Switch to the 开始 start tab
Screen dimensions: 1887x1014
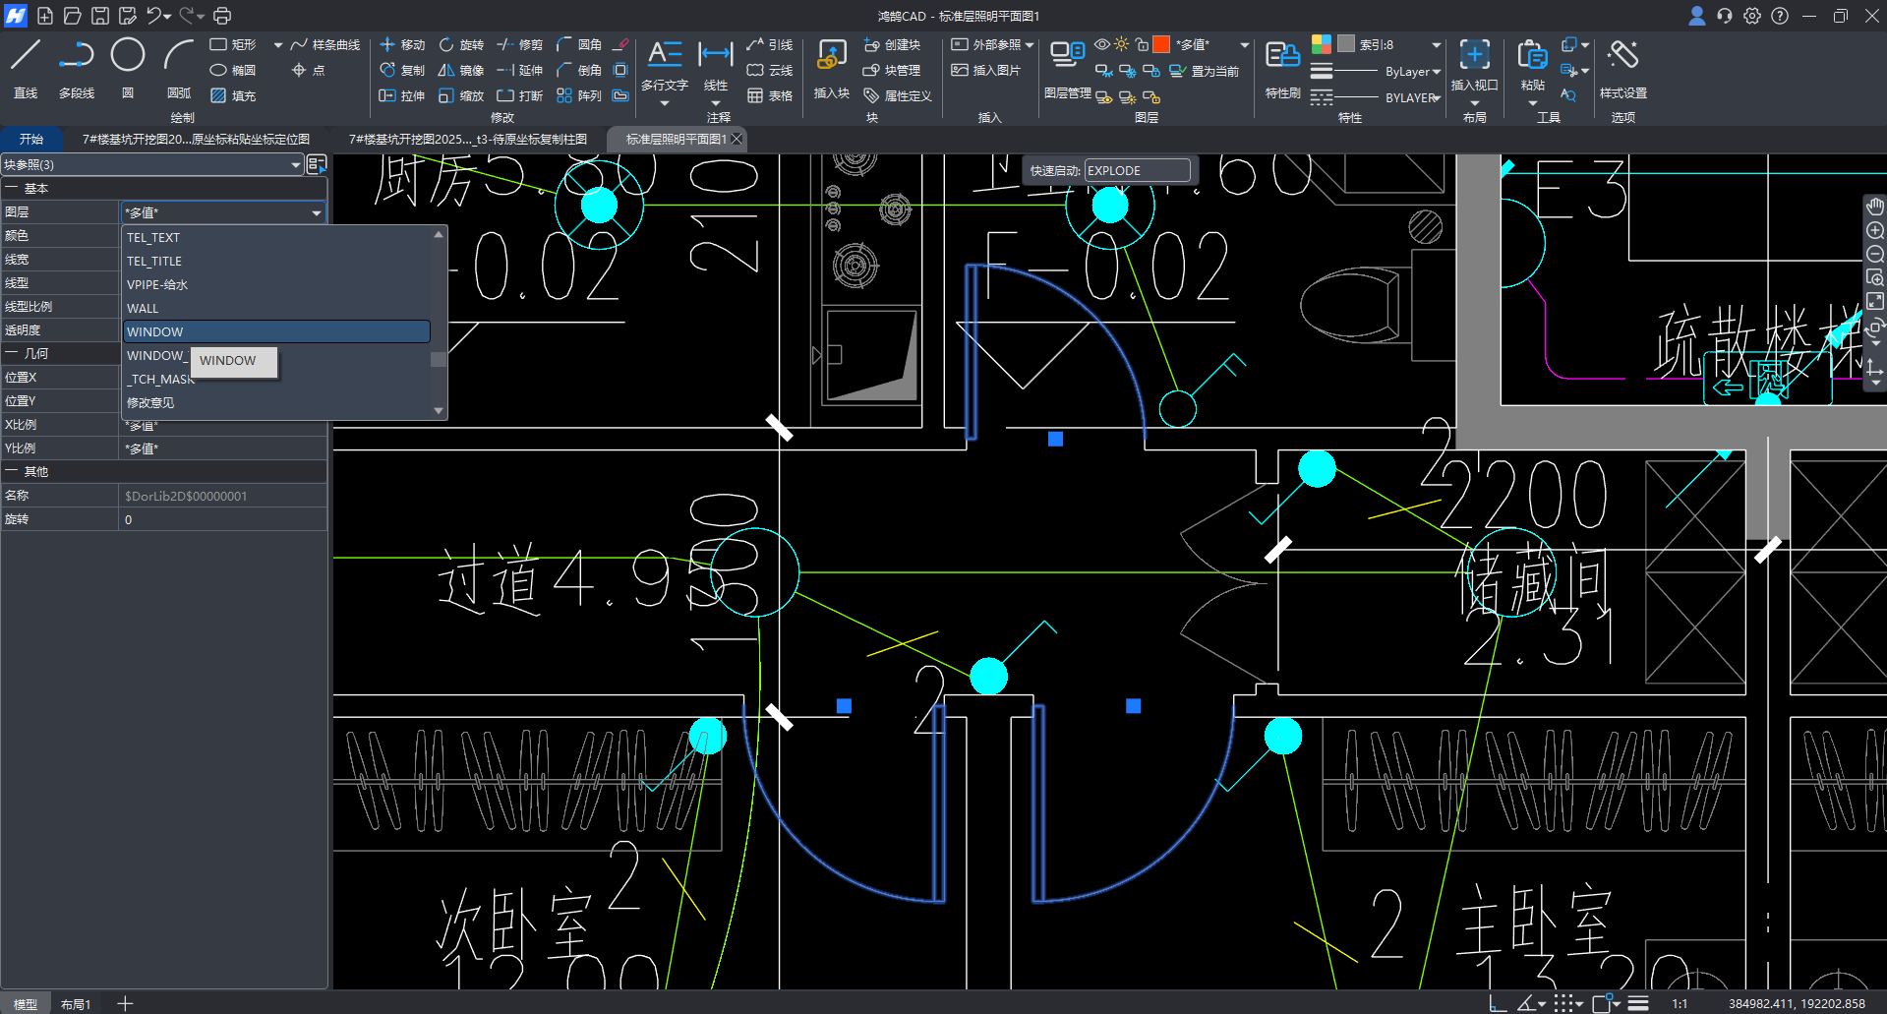(x=31, y=140)
